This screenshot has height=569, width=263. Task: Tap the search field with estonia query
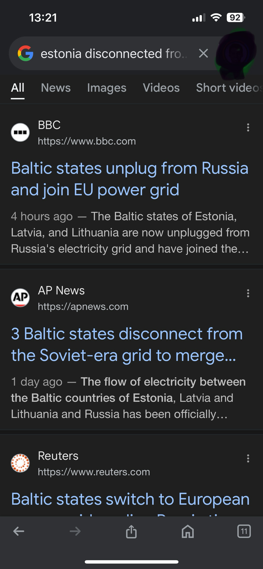click(114, 53)
